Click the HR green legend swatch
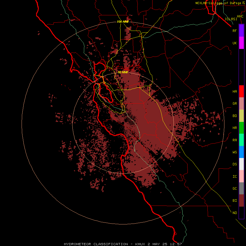The image size is (246, 246). click(241, 128)
